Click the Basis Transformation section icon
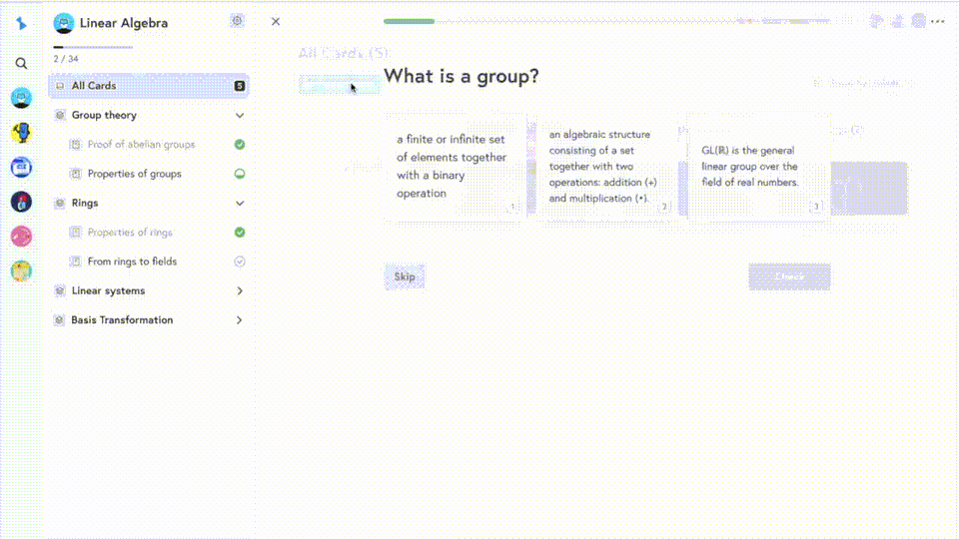The image size is (959, 539). tap(59, 320)
